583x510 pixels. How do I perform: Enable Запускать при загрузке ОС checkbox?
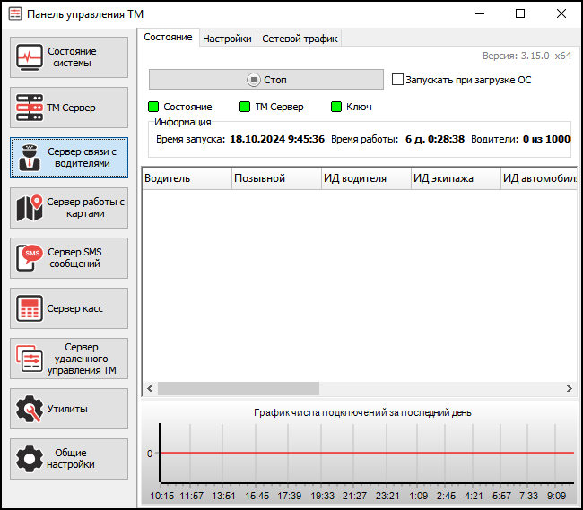pyautogui.click(x=398, y=80)
